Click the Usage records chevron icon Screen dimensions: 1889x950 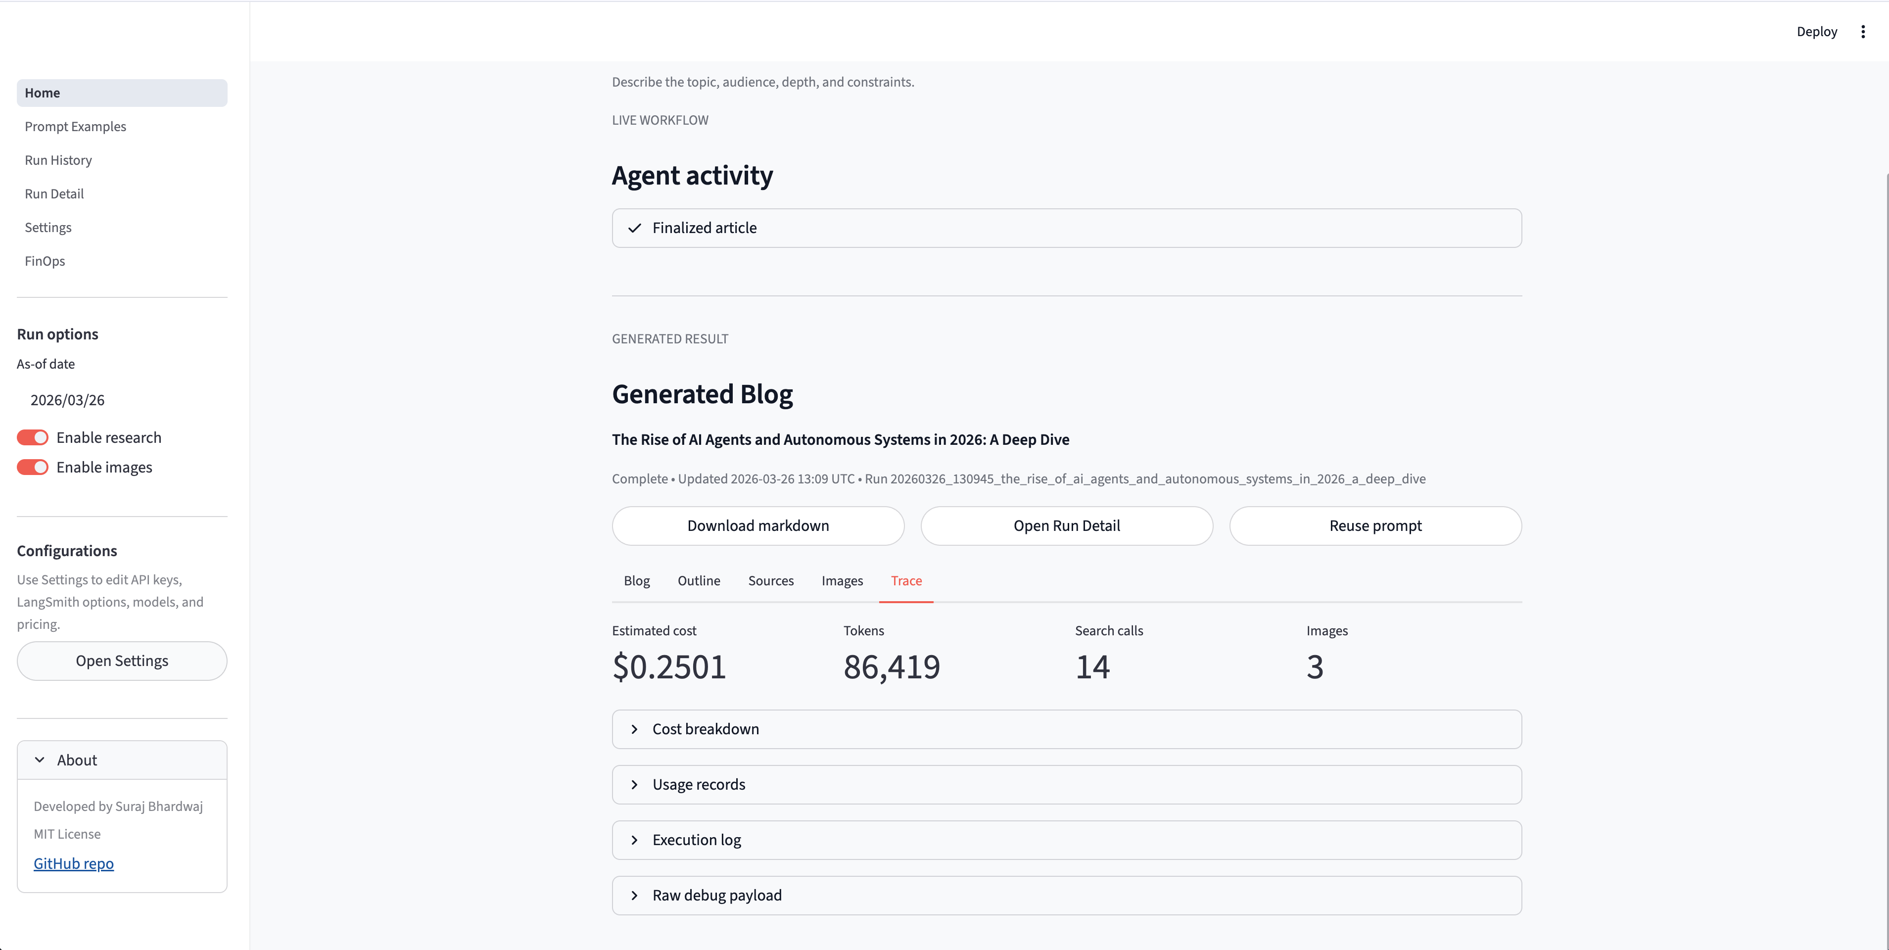click(634, 785)
